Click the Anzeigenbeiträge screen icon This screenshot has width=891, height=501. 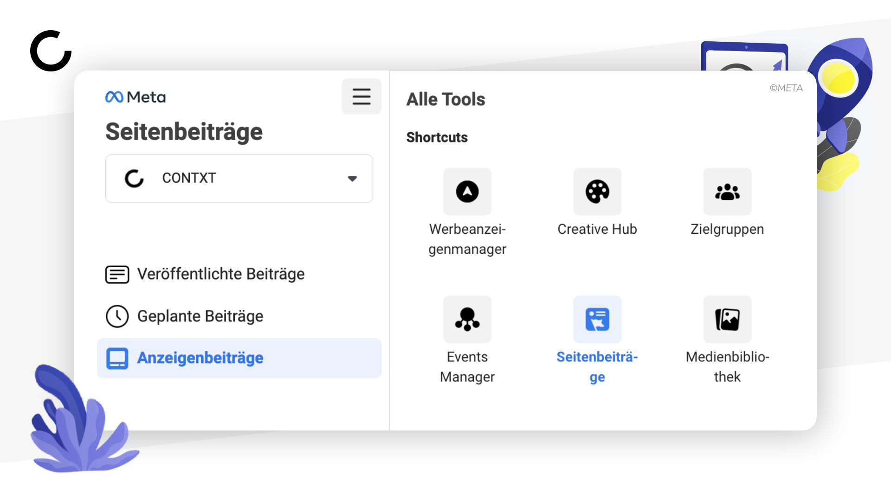117,358
